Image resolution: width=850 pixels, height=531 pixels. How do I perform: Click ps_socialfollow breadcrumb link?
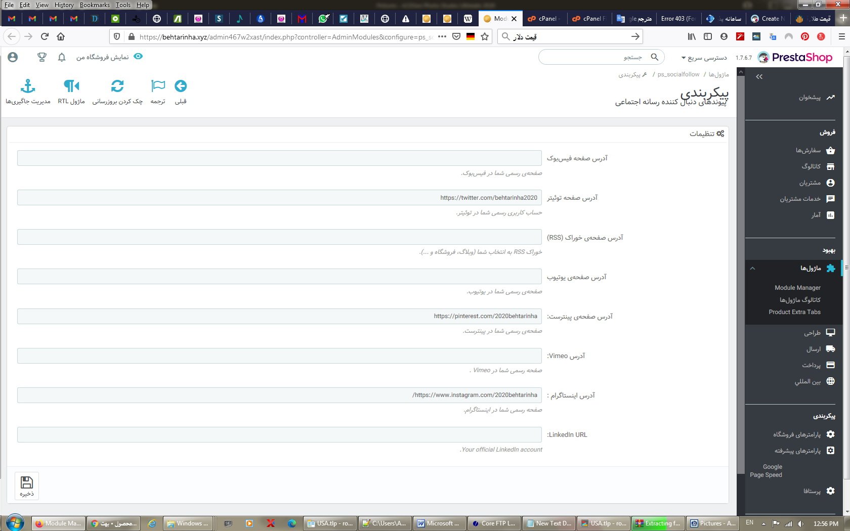point(678,74)
